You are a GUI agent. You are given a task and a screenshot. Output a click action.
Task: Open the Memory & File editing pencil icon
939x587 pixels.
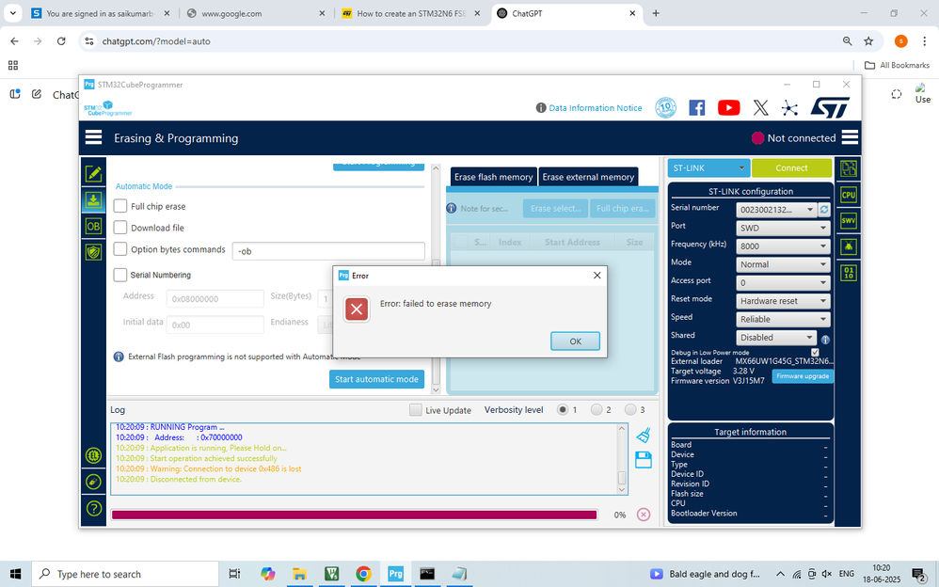(93, 174)
